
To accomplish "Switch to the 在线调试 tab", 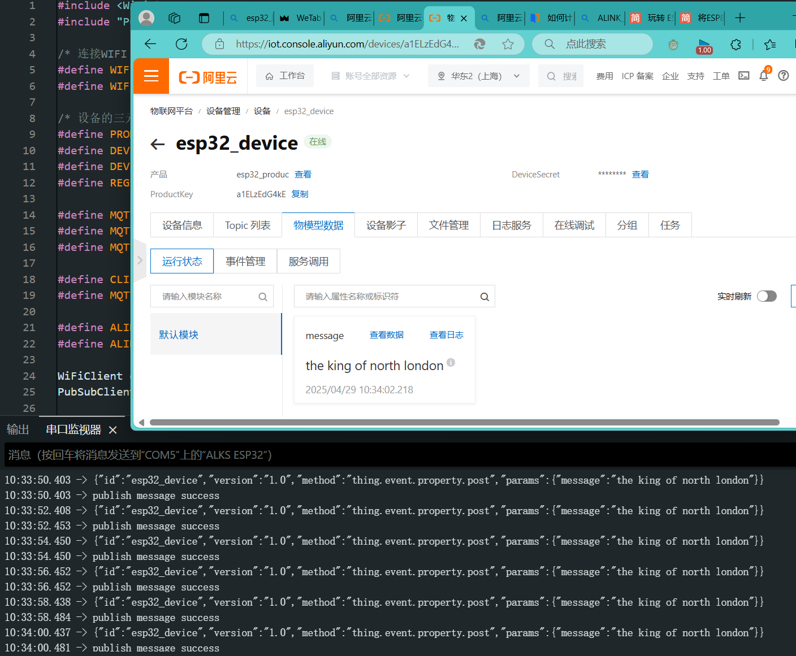I will 574,225.
